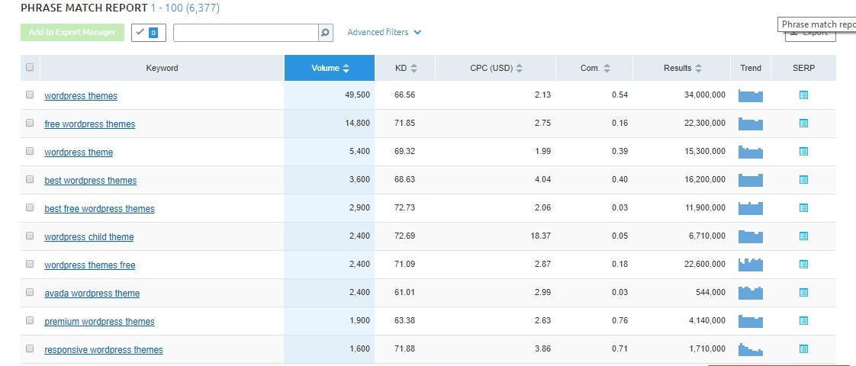Open the free wordpress themes keyword link
This screenshot has width=856, height=366.
click(89, 124)
